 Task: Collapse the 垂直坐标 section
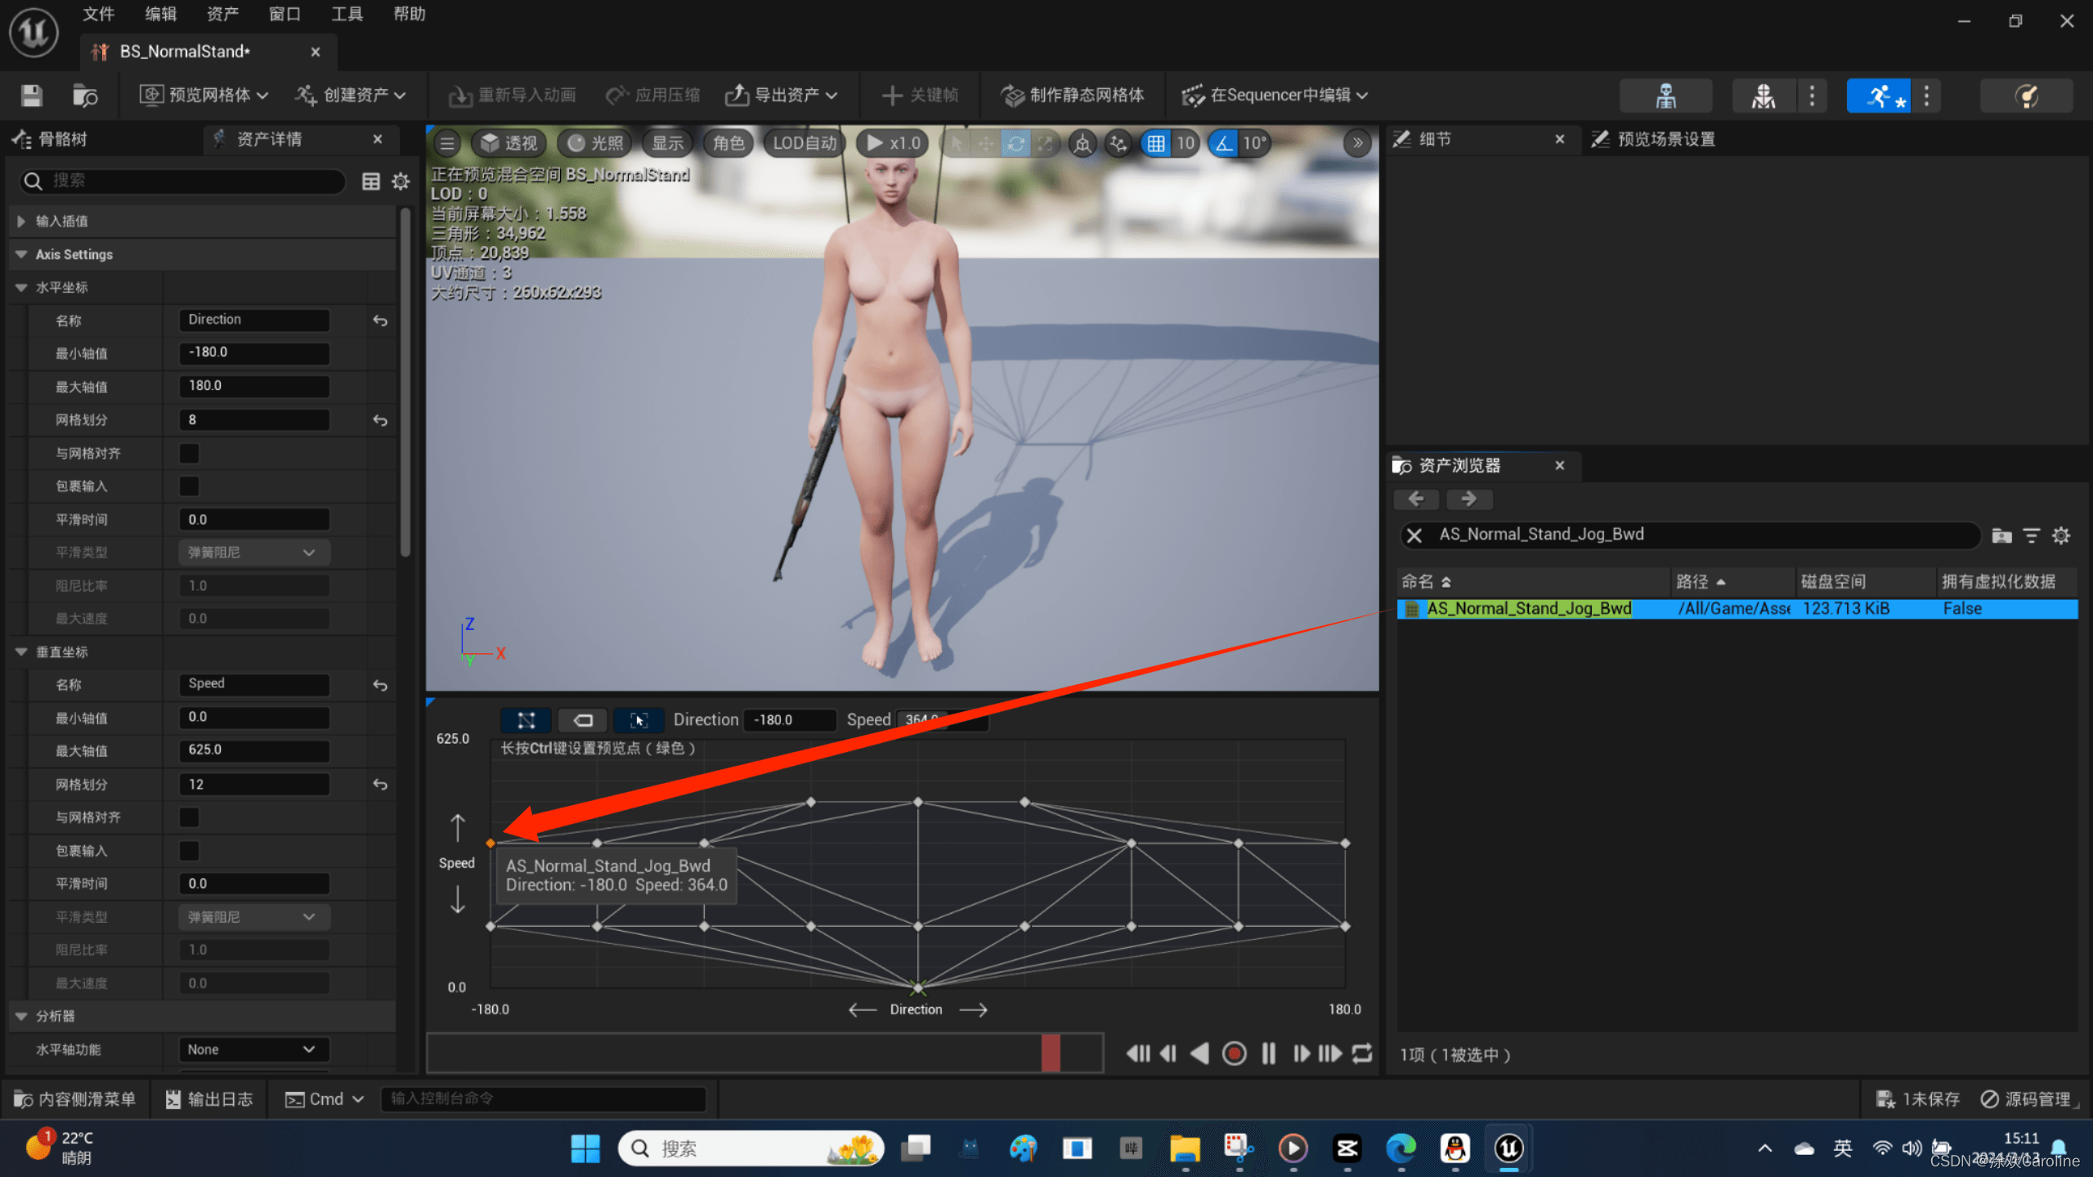[x=21, y=652]
